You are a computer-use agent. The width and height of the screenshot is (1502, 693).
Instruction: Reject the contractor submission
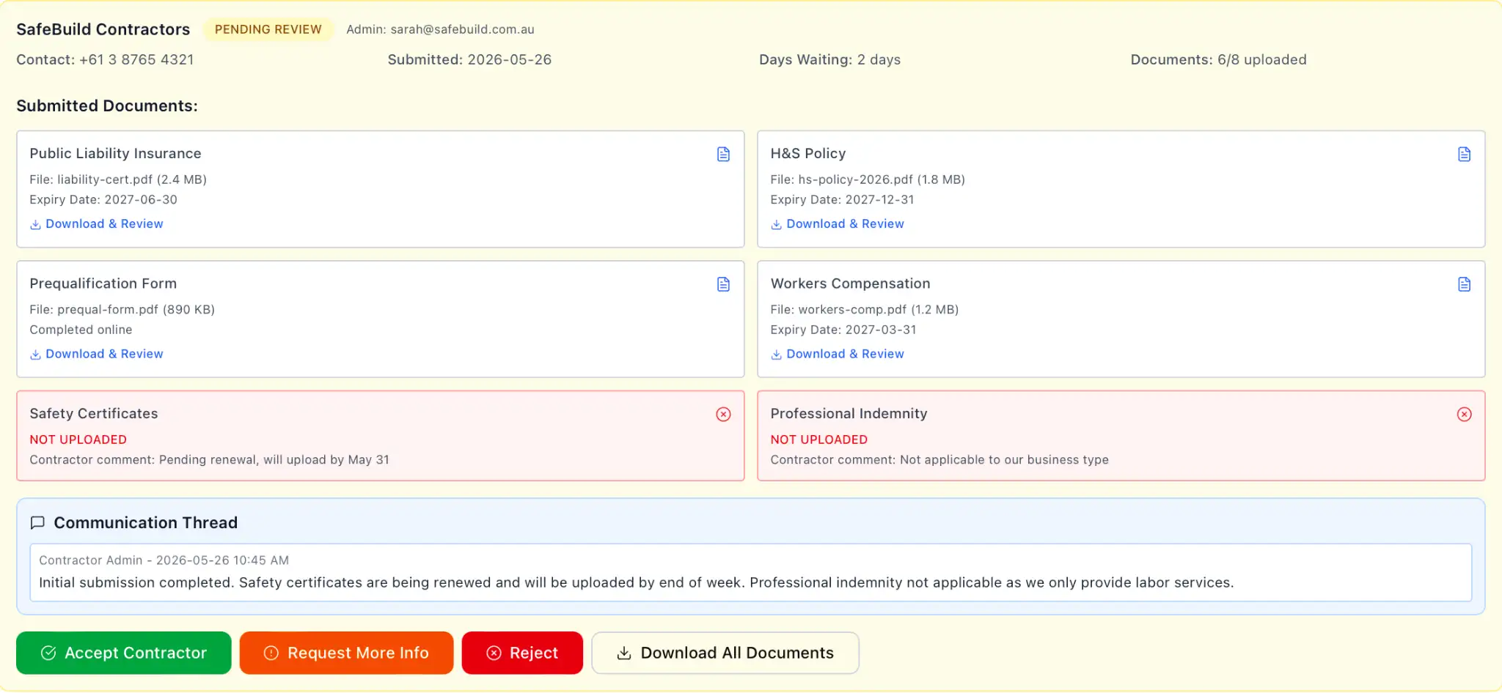pyautogui.click(x=522, y=653)
